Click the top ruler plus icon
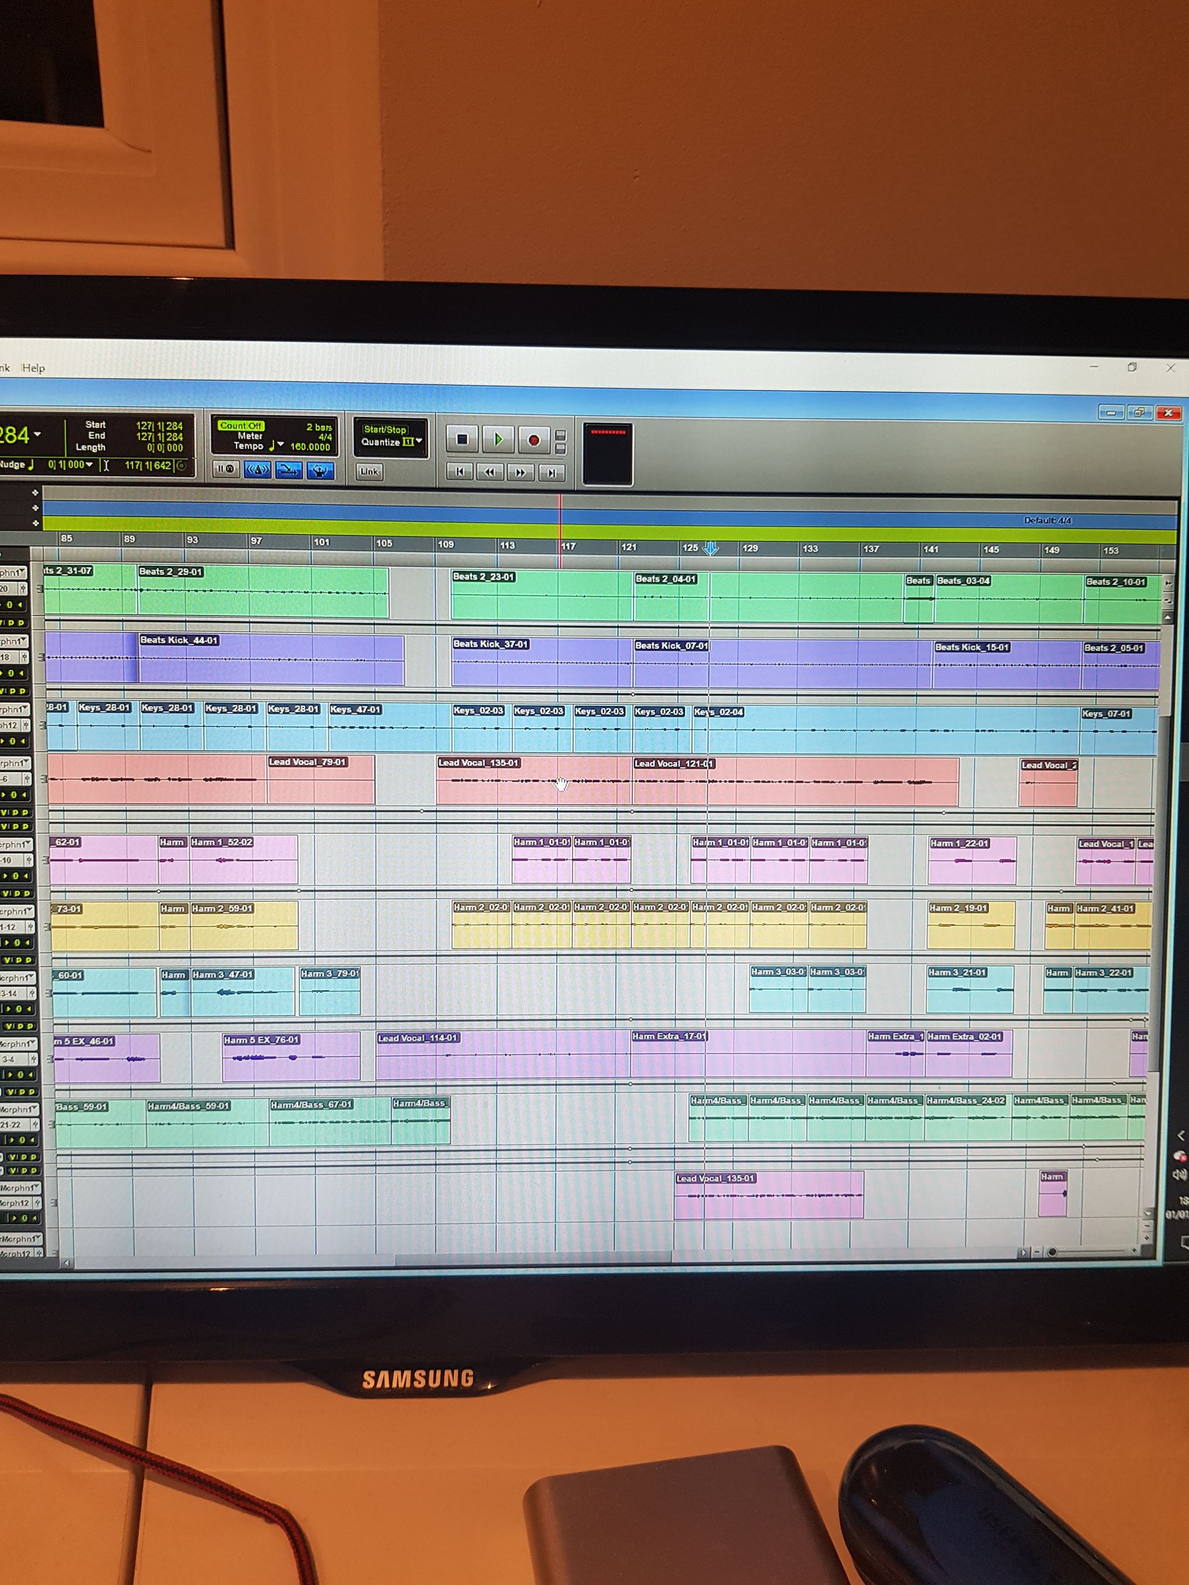Viewport: 1189px width, 1585px height. [35, 492]
